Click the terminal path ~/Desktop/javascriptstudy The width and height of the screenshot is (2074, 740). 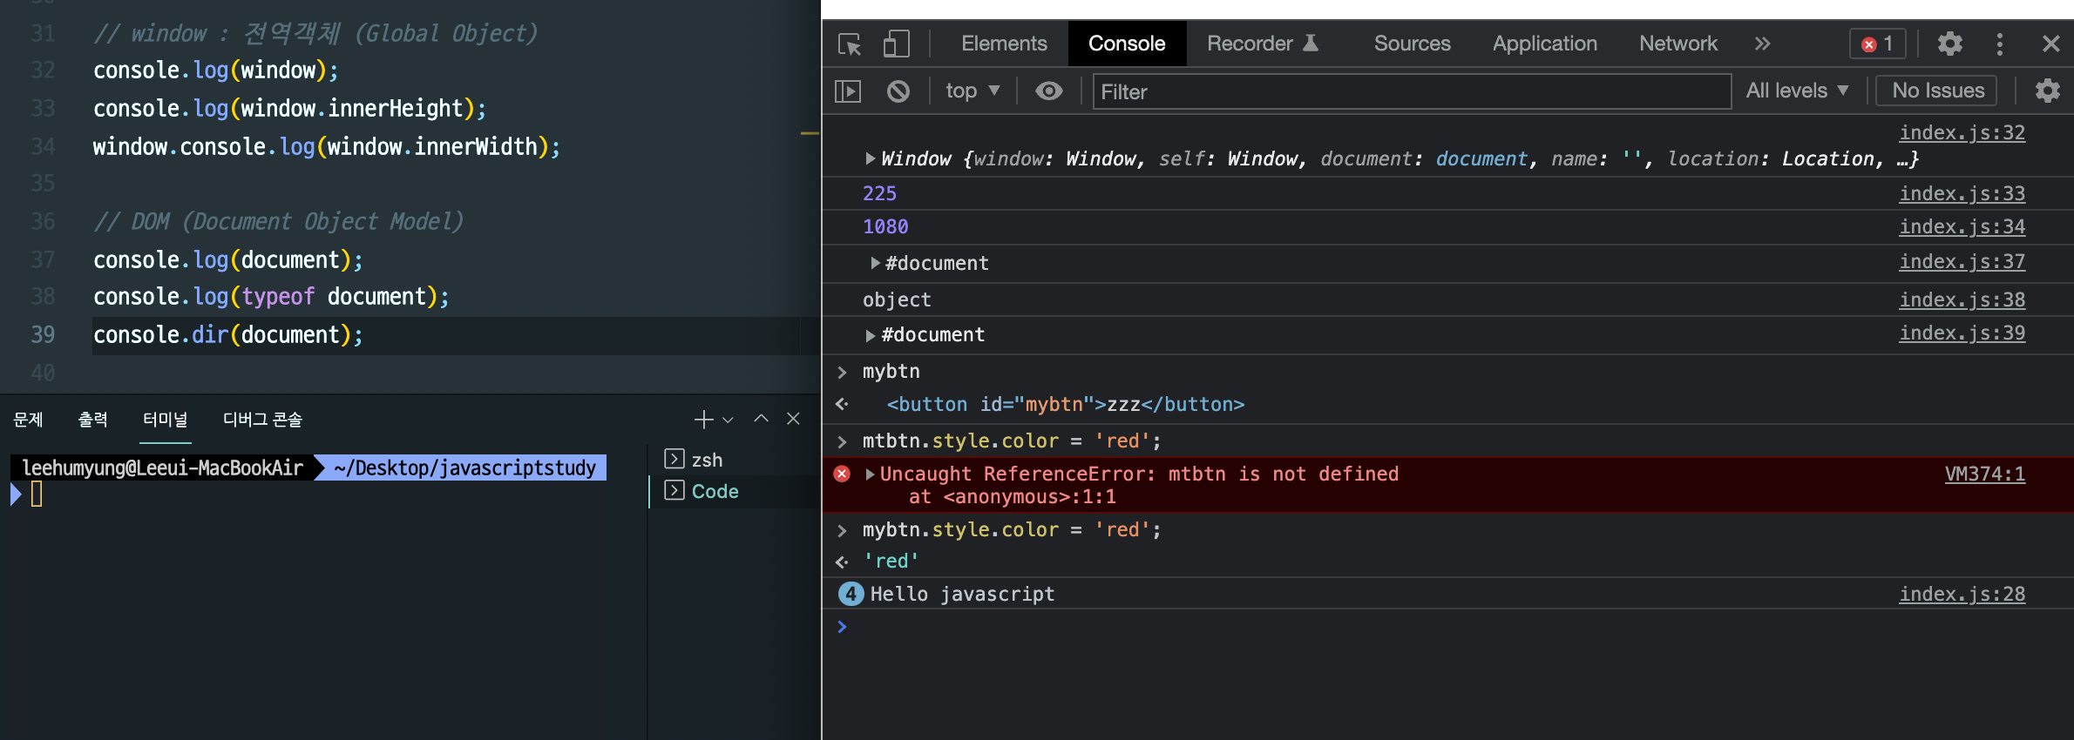[x=464, y=468]
